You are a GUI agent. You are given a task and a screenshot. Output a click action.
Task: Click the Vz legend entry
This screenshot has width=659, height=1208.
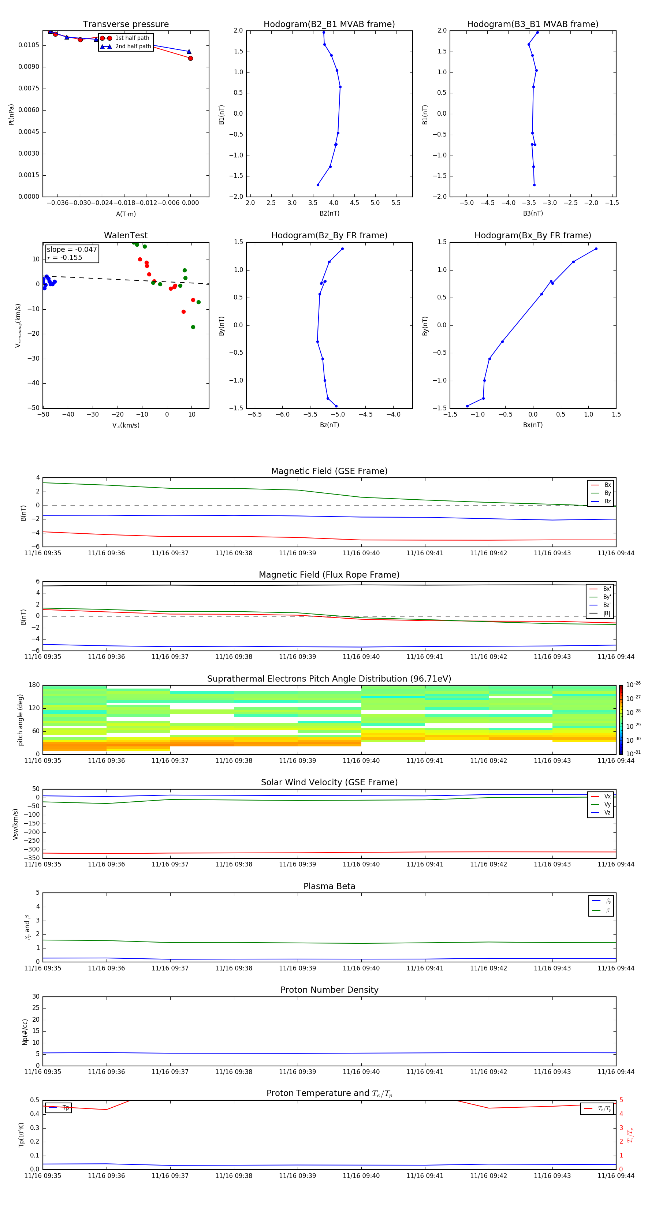[601, 813]
